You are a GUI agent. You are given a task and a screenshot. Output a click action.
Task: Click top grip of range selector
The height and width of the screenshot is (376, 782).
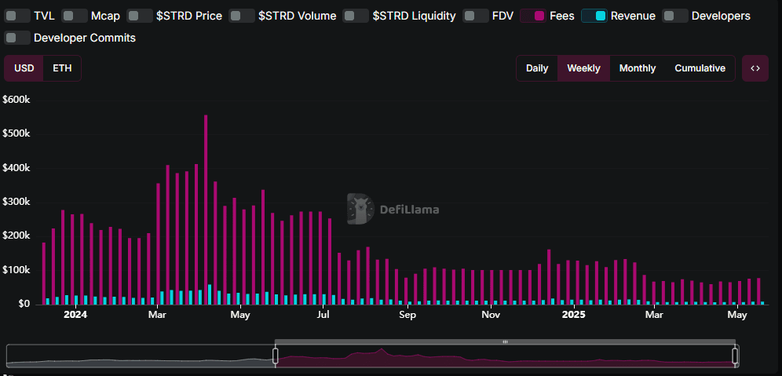505,342
